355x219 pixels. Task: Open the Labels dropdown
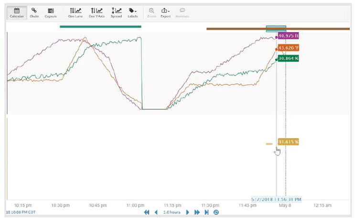[133, 12]
